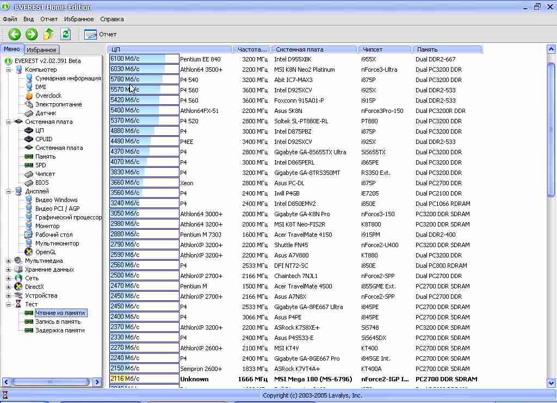Screen dimensions: 557x403
Task: Click EVEREST v2.02.391 Beta root item
Action: point(47,61)
